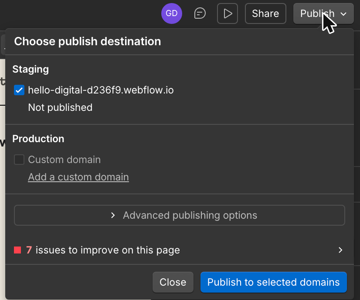Check the Custom domain checkbox

(19, 160)
